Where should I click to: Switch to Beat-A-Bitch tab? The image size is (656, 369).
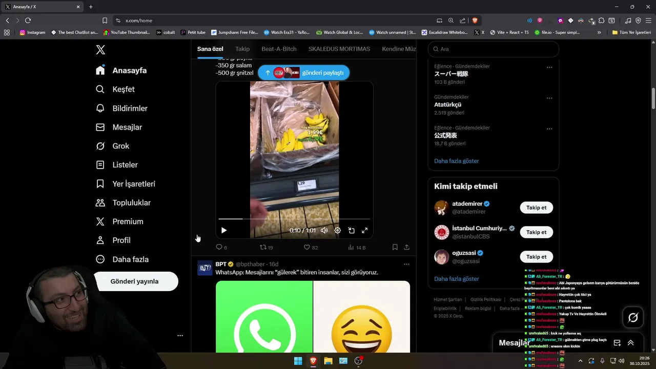coord(279,49)
